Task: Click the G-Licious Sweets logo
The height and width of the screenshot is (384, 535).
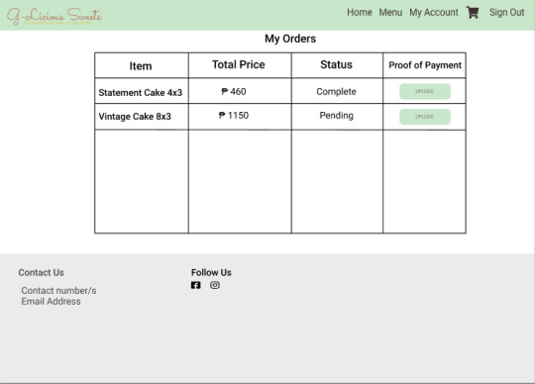Action: click(54, 16)
